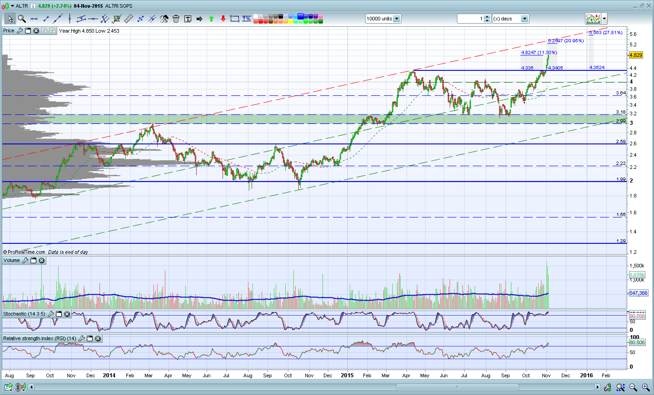
Task: Choose the red down arrow marker tool
Action: [x=223, y=19]
